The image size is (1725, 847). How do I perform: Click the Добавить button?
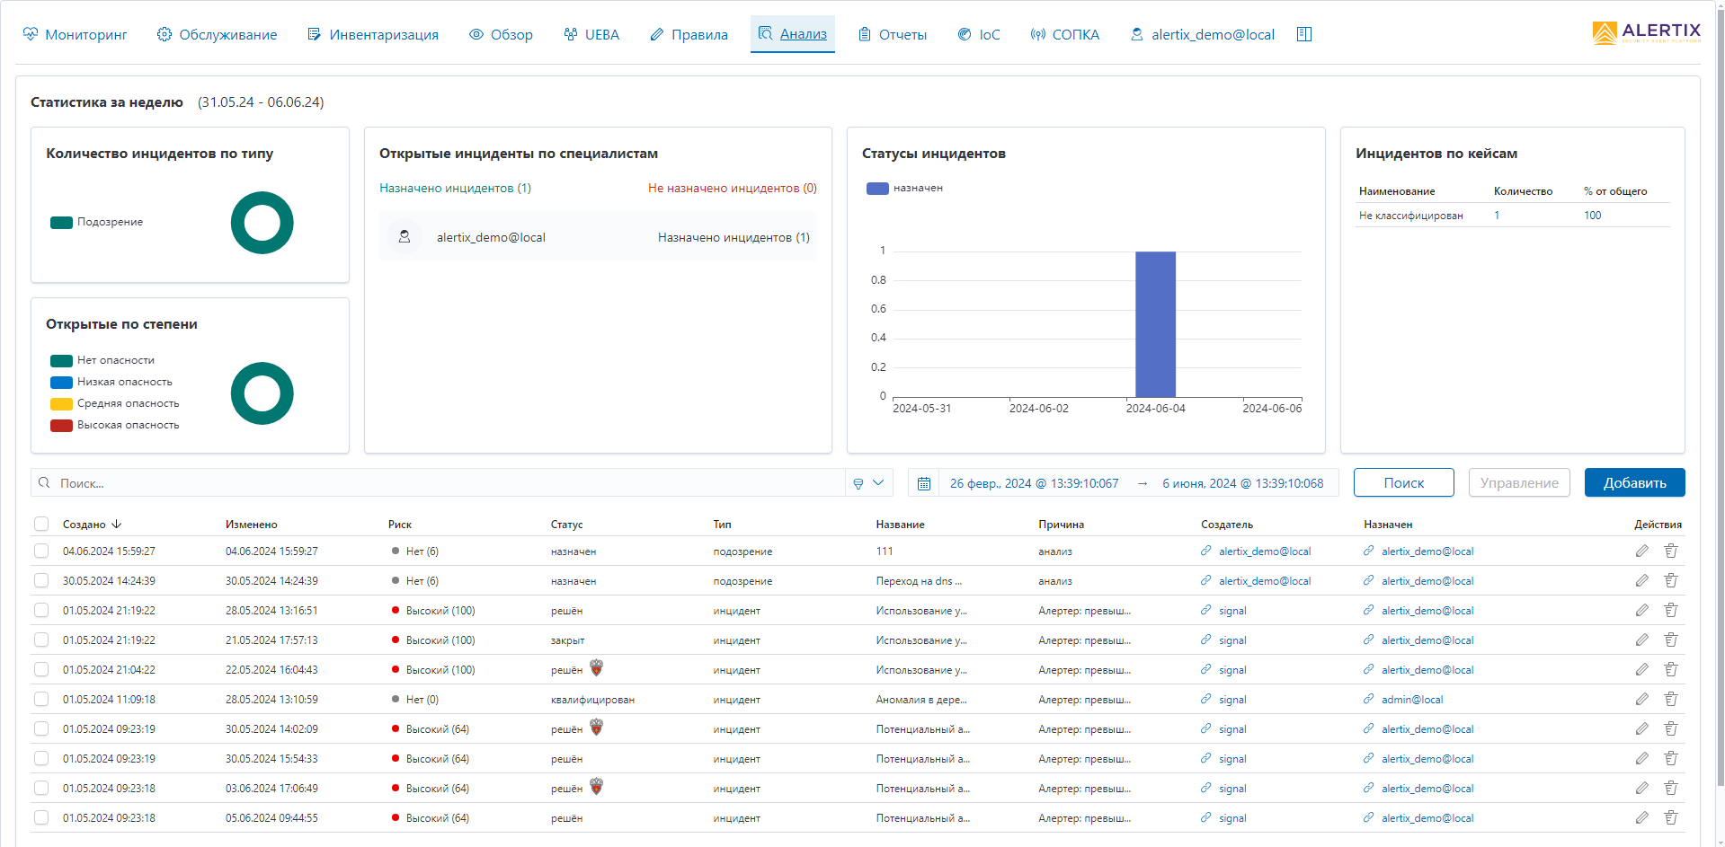1634,482
